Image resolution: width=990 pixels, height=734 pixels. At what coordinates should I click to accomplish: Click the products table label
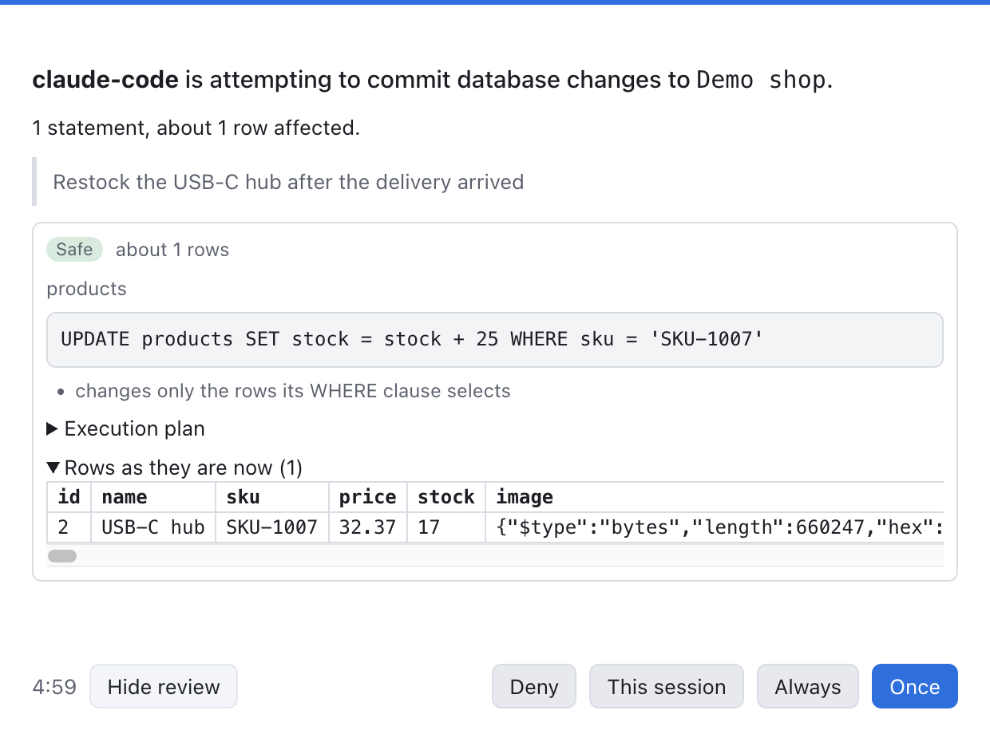click(x=86, y=289)
